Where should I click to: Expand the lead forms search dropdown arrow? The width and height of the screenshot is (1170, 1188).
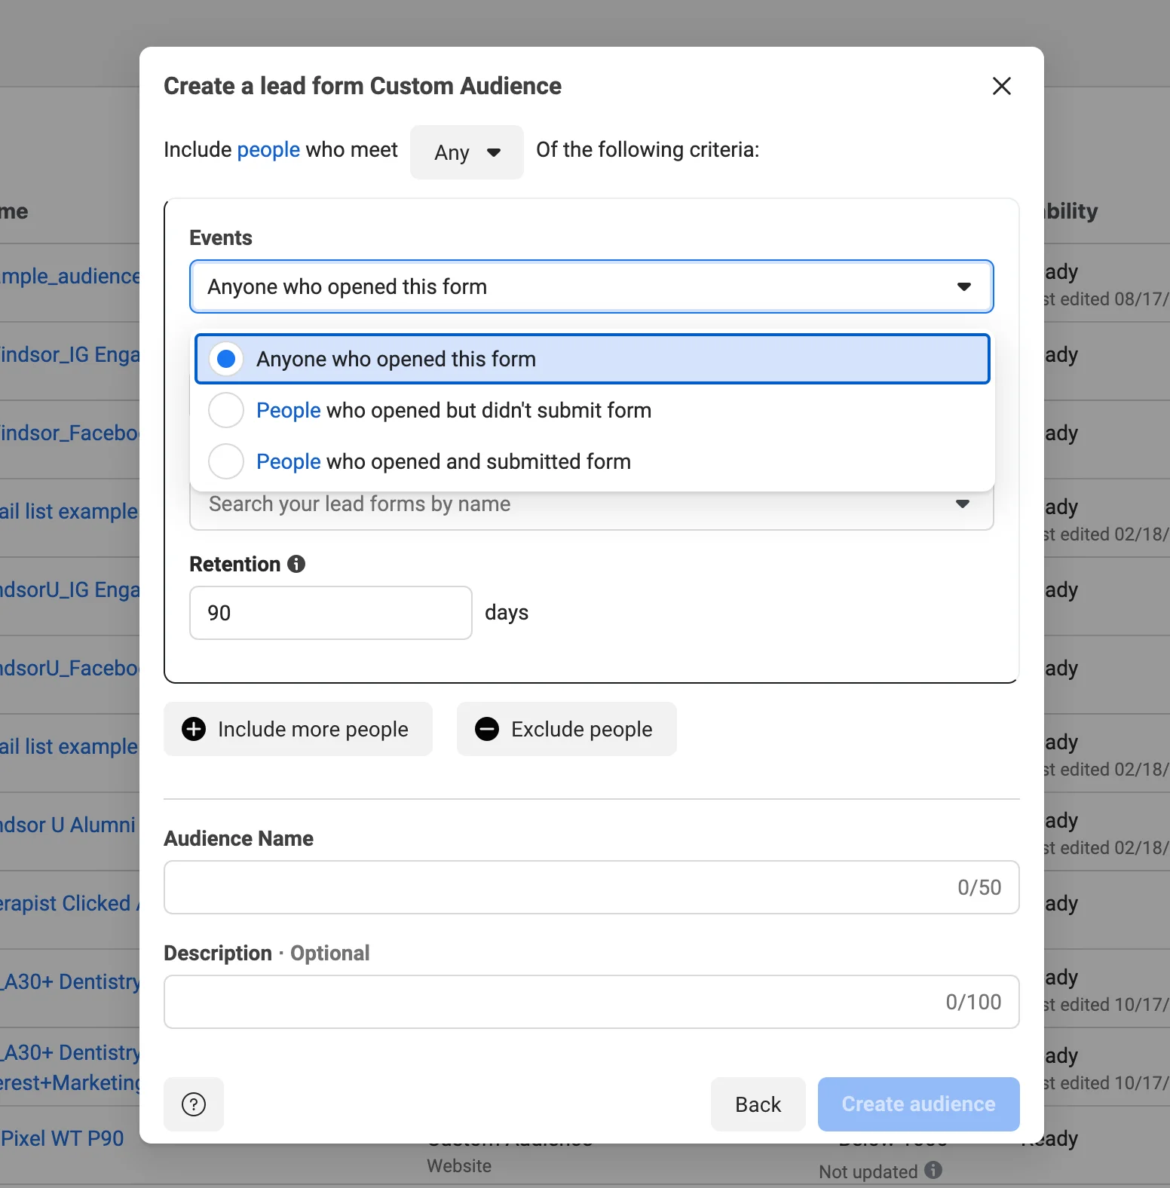coord(962,504)
